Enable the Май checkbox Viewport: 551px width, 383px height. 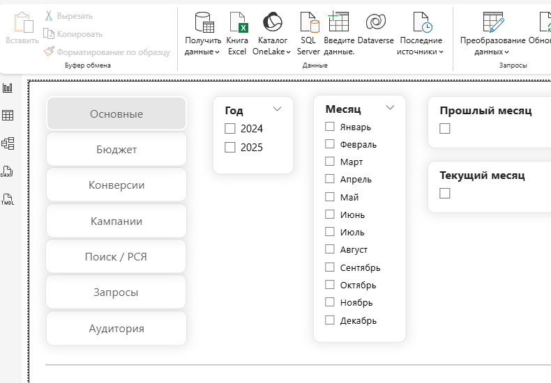click(x=330, y=197)
